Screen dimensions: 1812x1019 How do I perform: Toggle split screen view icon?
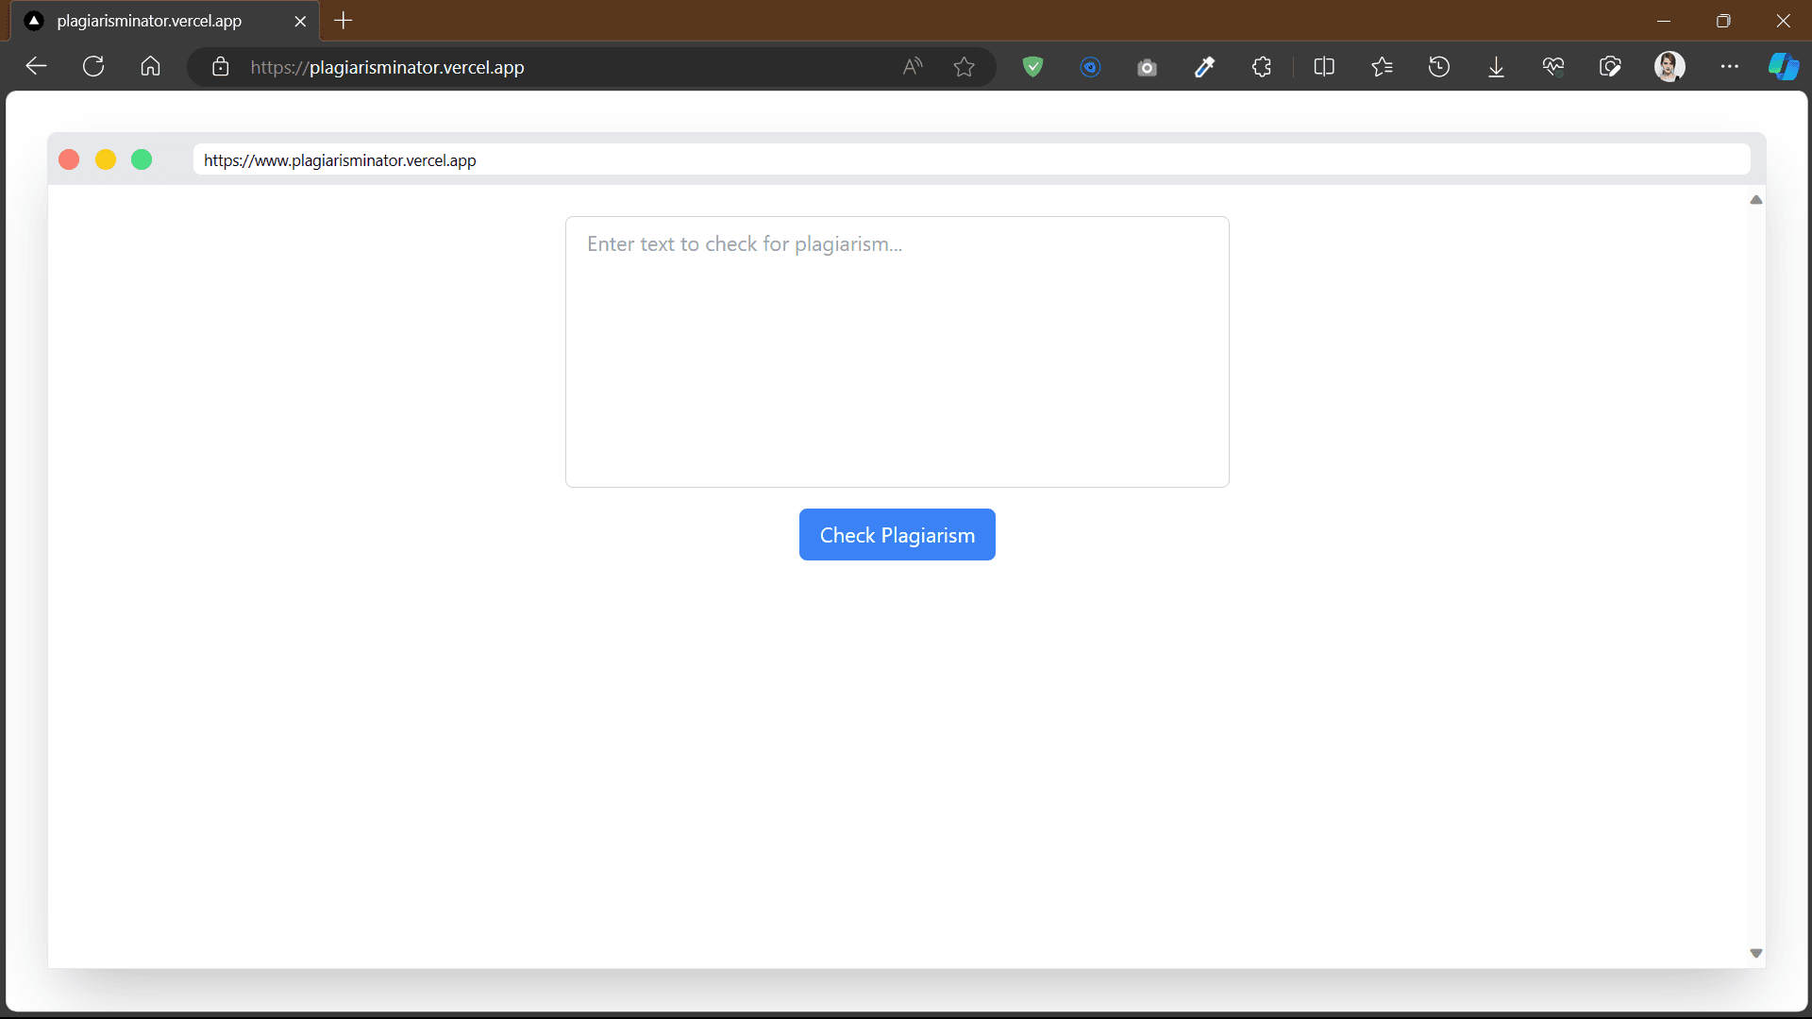coord(1324,67)
